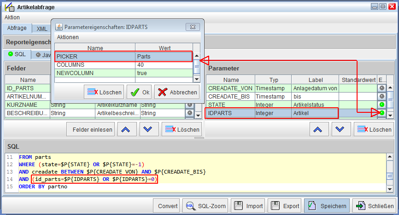This screenshot has height=215, width=399.
Task: Delete the selected parameter with Löschen
Action: click(x=374, y=129)
